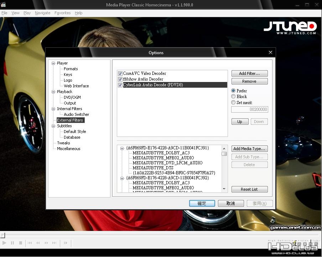The image size is (322, 257).
Task: Open the Navigate menu
Action: click(x=43, y=13)
